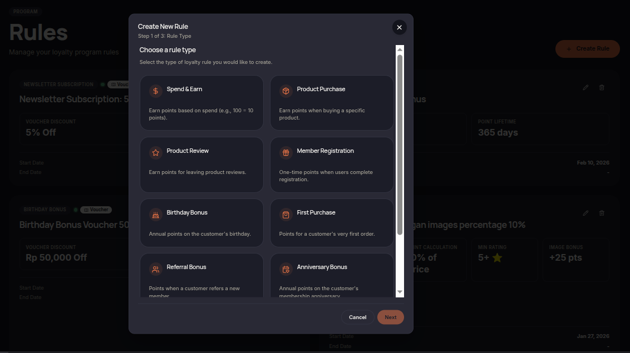
Task: Click the '5% Off' voucher discount value
Action: (41, 132)
